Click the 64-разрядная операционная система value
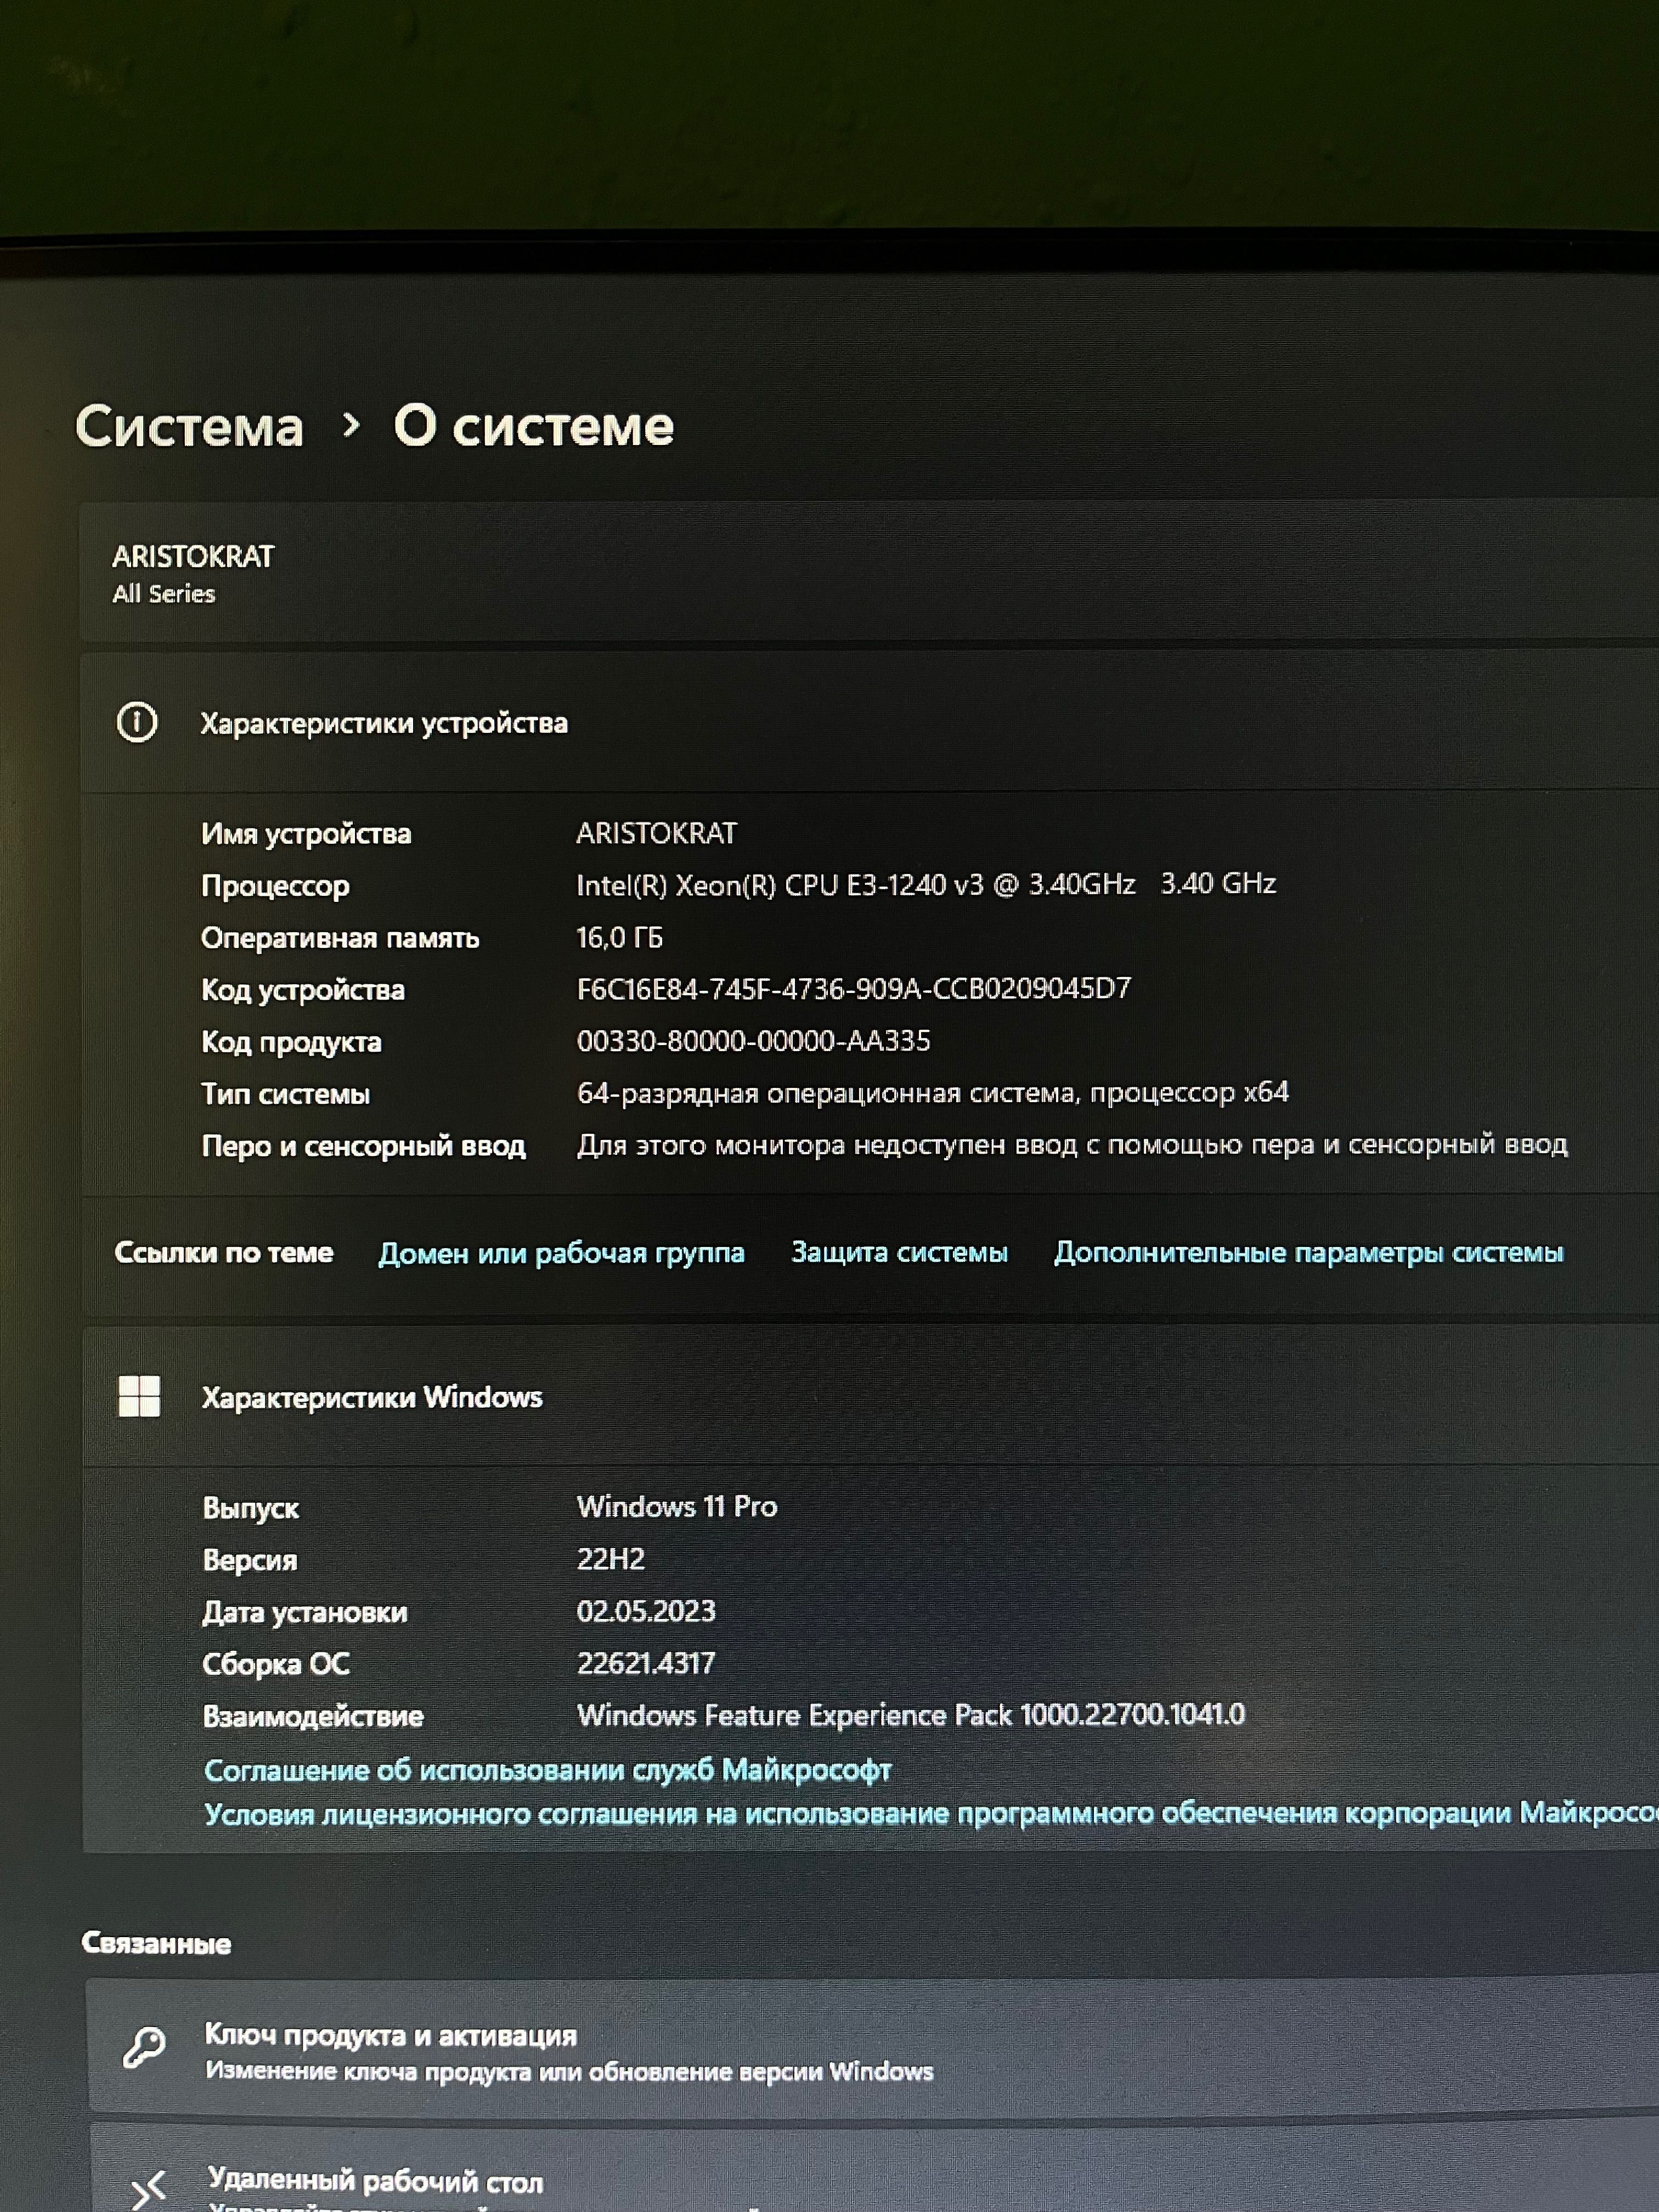Screen dimensions: 1659x2212 932,1092
